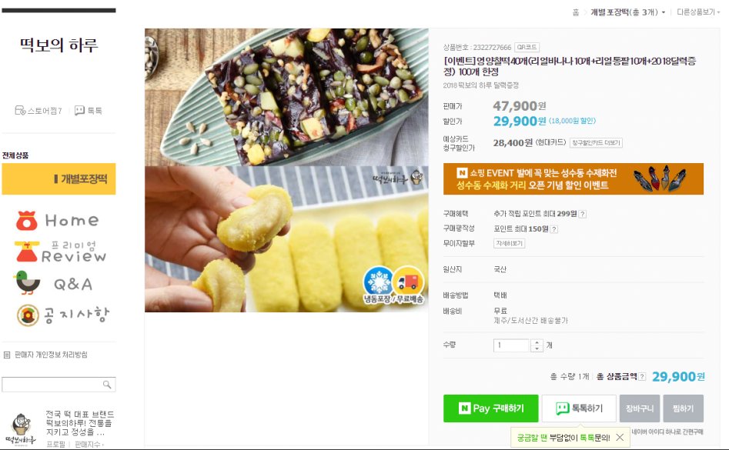Add the item with 장바구니 button
Image resolution: width=729 pixels, height=450 pixels.
pyautogui.click(x=640, y=408)
